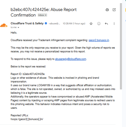The width and height of the screenshot is (126, 127).
Task: Click the blue verified sender badge
Action: 46,23
